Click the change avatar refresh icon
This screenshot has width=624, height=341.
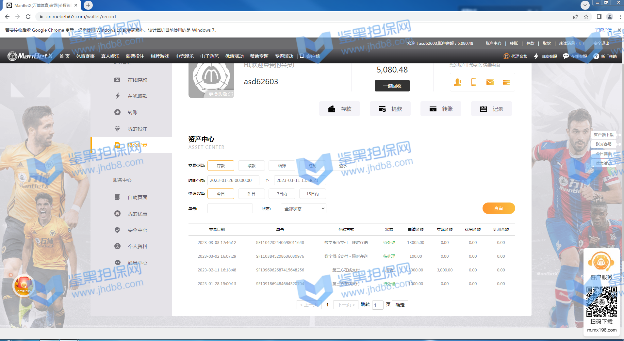(231, 94)
